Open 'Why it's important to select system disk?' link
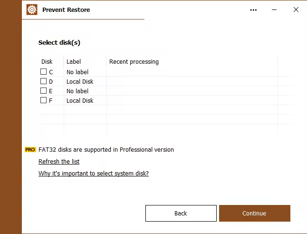Viewport: 307px width, 234px height. [94, 174]
